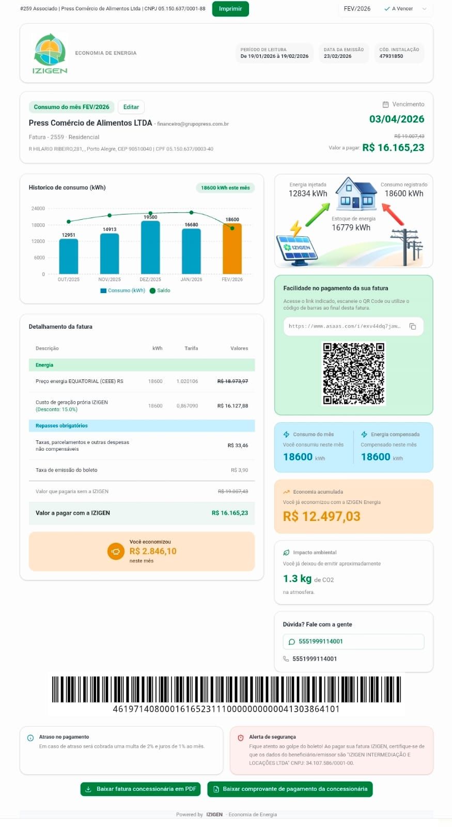Open the FEV/2026 month selector

[357, 9]
